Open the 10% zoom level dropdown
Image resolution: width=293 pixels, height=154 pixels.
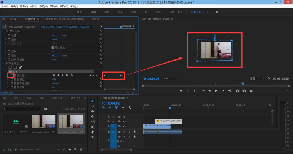[170, 79]
